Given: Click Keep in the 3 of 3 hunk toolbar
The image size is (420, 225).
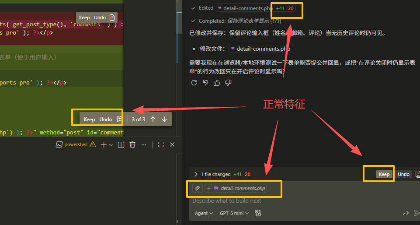Looking at the screenshot, I should click(x=89, y=120).
